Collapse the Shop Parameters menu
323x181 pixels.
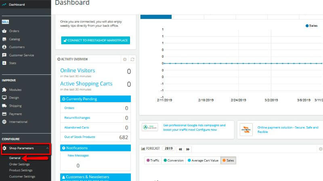(x=48, y=148)
